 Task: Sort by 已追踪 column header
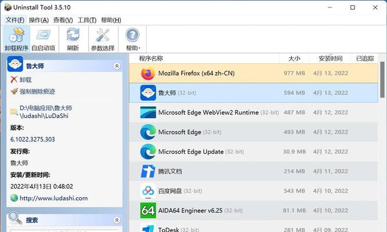pyautogui.click(x=365, y=59)
